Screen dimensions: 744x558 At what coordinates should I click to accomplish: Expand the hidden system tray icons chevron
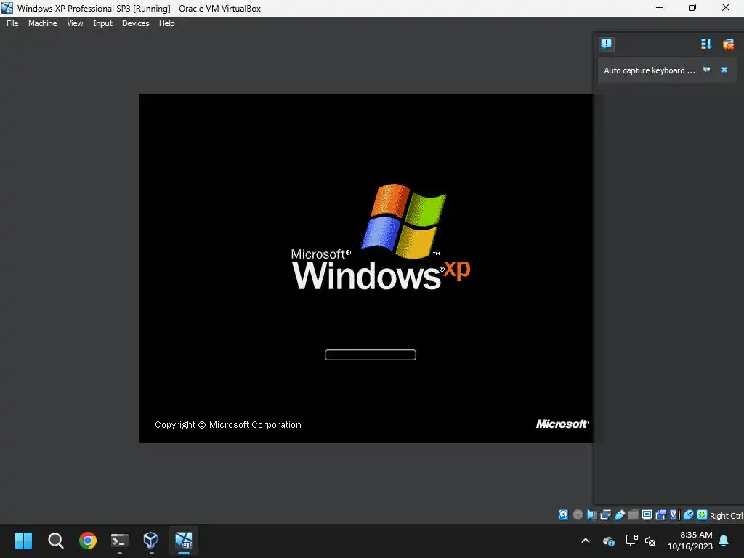[x=586, y=541]
